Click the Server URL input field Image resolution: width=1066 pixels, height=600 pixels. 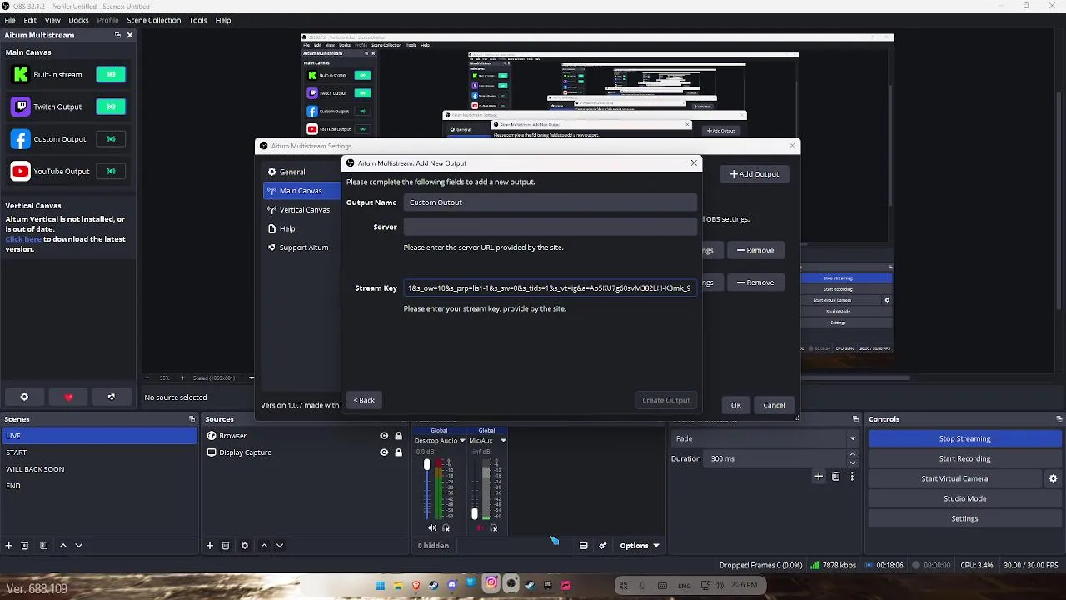click(550, 227)
